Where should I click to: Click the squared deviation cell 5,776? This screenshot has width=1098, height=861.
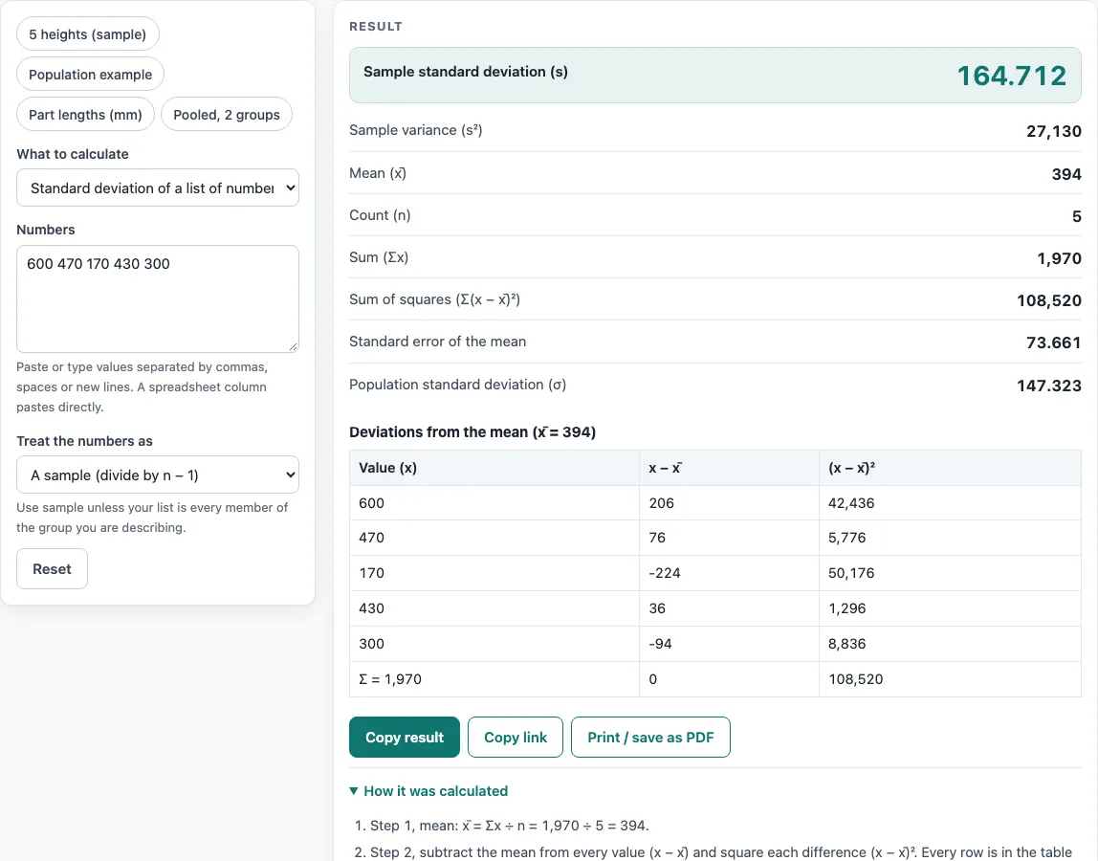click(x=951, y=538)
